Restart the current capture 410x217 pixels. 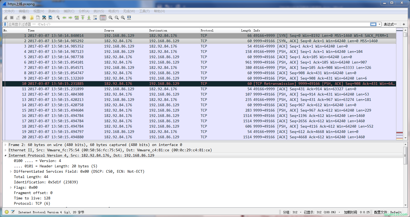[18, 18]
